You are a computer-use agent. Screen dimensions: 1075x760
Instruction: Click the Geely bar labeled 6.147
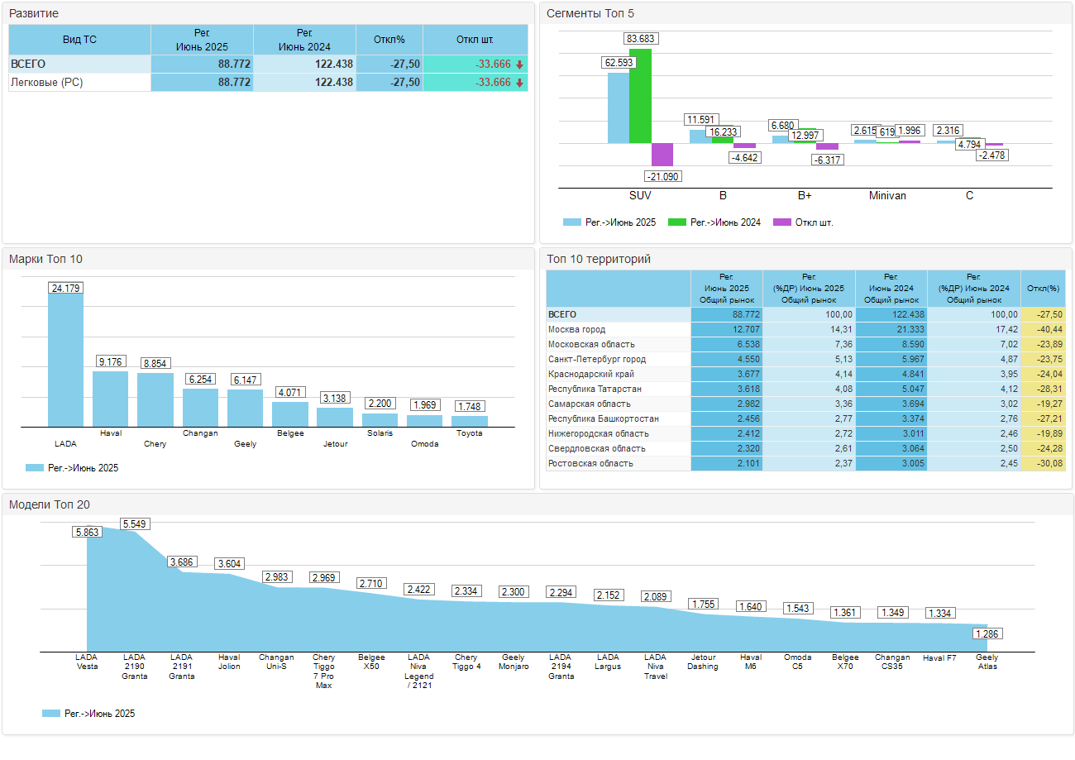pos(245,409)
